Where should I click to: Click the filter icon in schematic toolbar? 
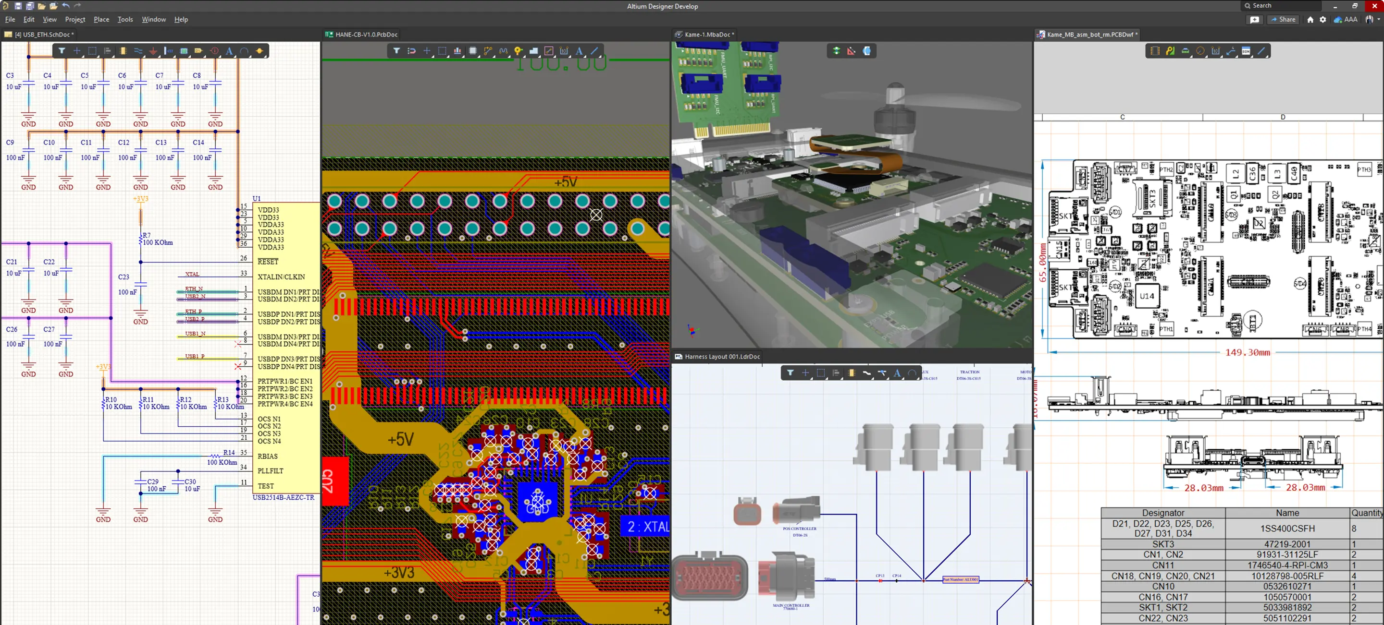click(62, 51)
